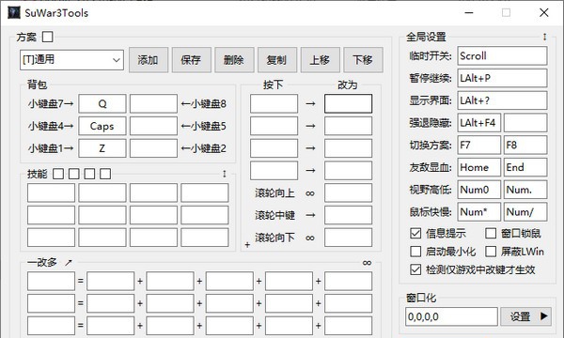Open the [T]通用 scheme dropdown
564x338 pixels.
point(72,60)
